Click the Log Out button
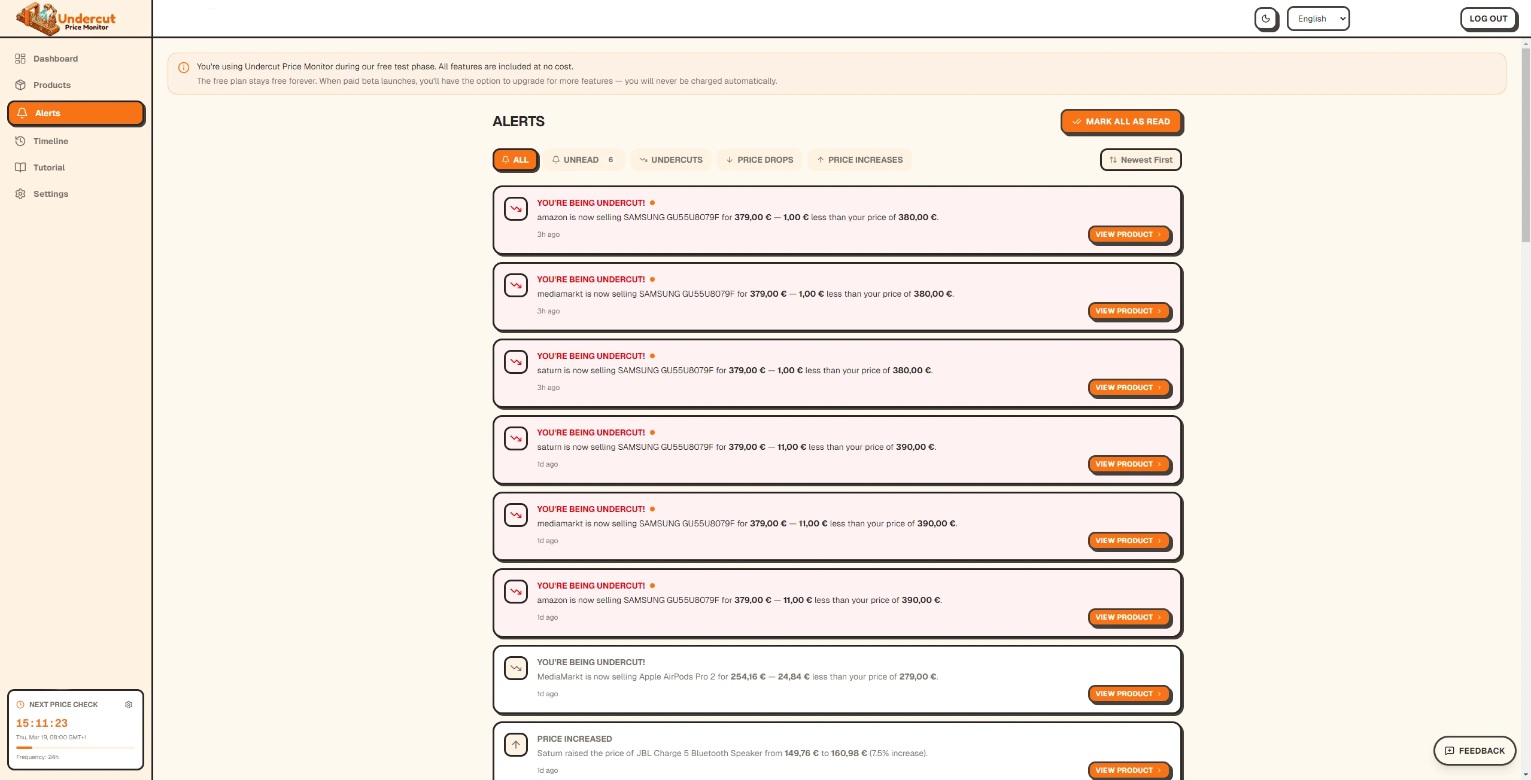The height and width of the screenshot is (780, 1531). point(1487,19)
